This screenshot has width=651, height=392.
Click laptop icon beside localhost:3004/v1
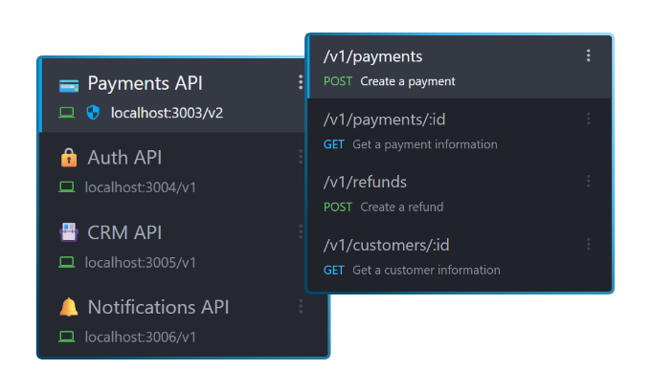[67, 187]
